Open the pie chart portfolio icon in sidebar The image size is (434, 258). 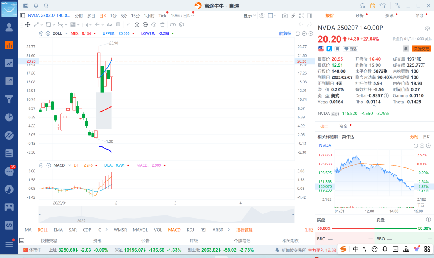pos(9,117)
